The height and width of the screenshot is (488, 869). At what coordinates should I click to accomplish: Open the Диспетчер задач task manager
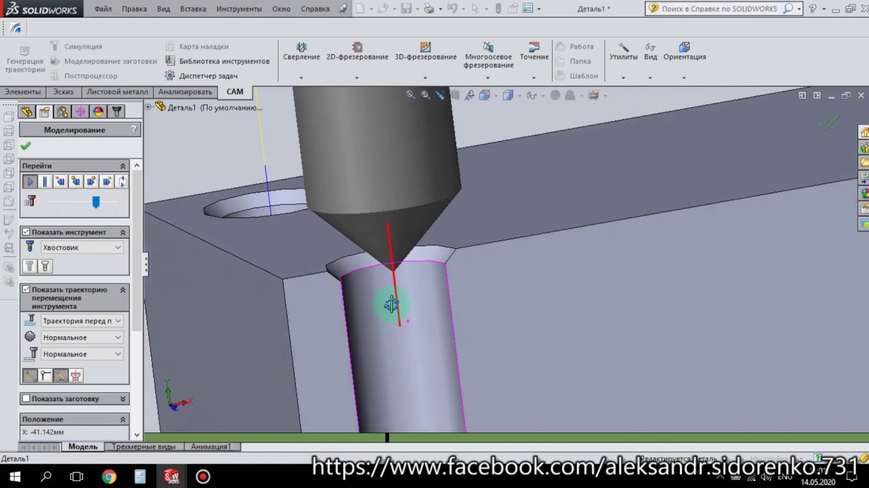202,76
